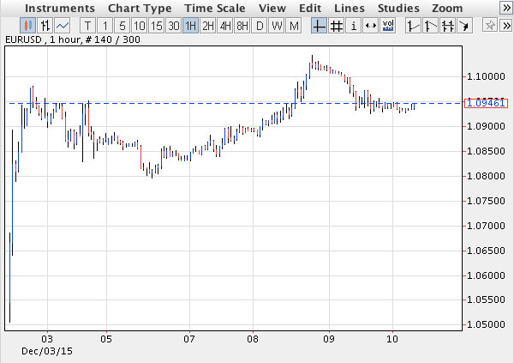Set time scale to daily (D)
Screen dimensions: 514x363
point(260,26)
